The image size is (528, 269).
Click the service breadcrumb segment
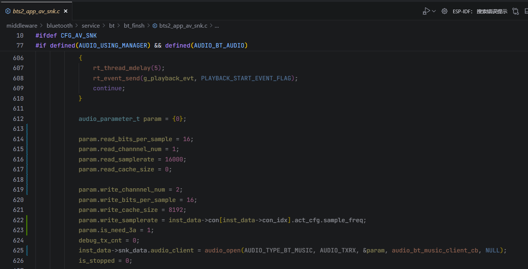coord(90,25)
